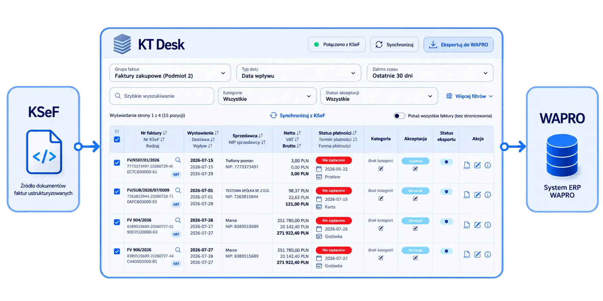Show info for invoice FV 904/2026

488,225
